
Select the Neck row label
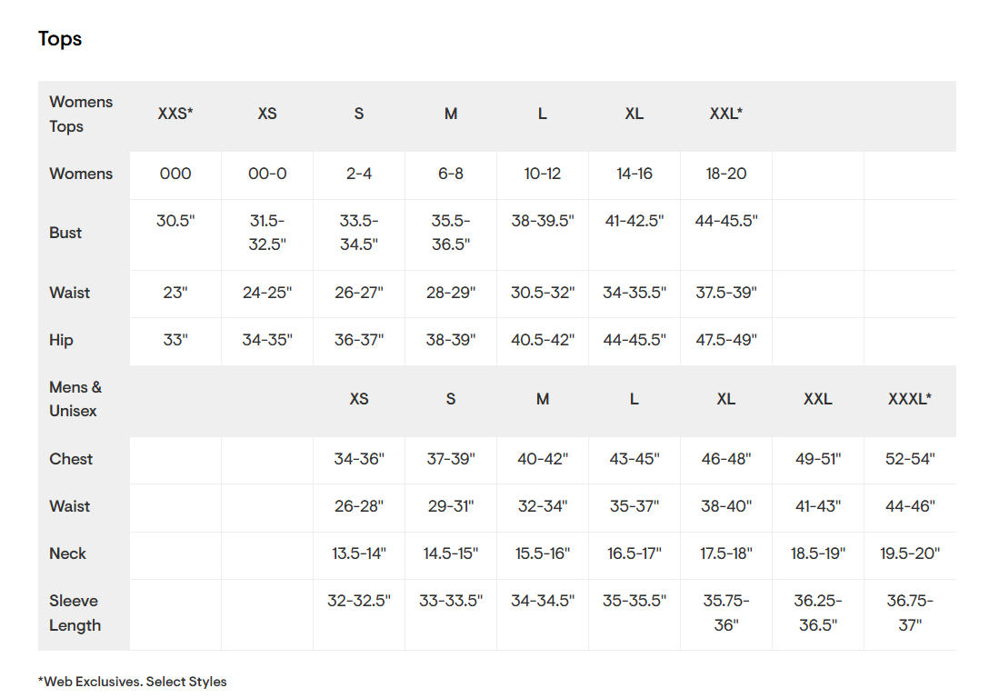pyautogui.click(x=67, y=553)
